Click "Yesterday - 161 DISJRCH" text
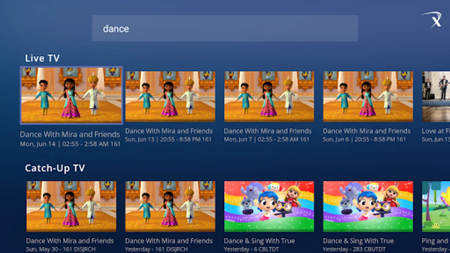The height and width of the screenshot is (253, 450). [x=156, y=249]
